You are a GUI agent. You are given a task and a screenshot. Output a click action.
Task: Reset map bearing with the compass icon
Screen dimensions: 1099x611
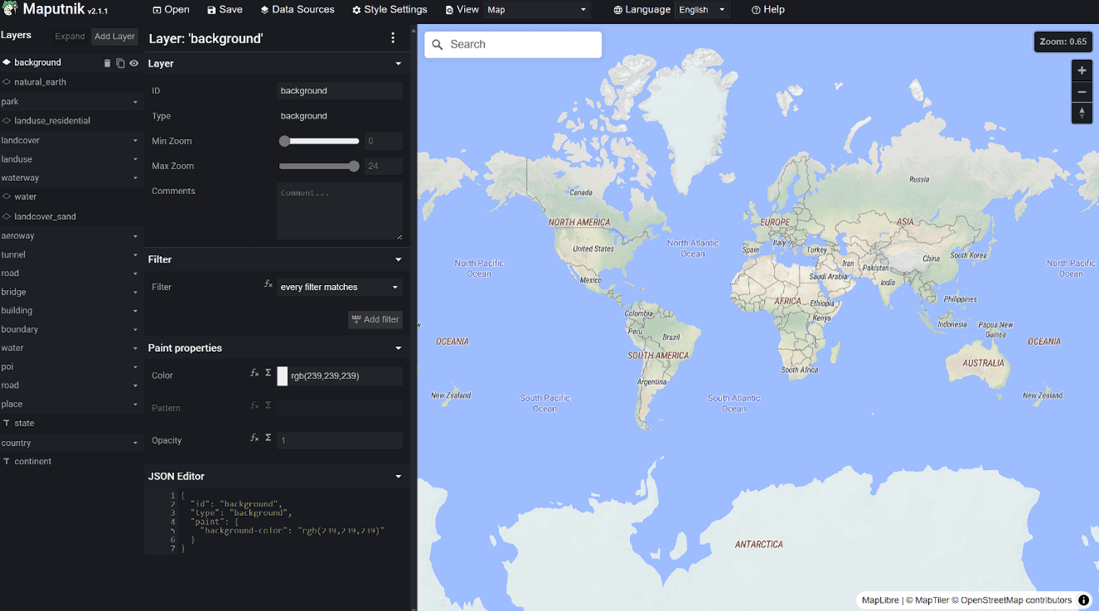click(1082, 113)
